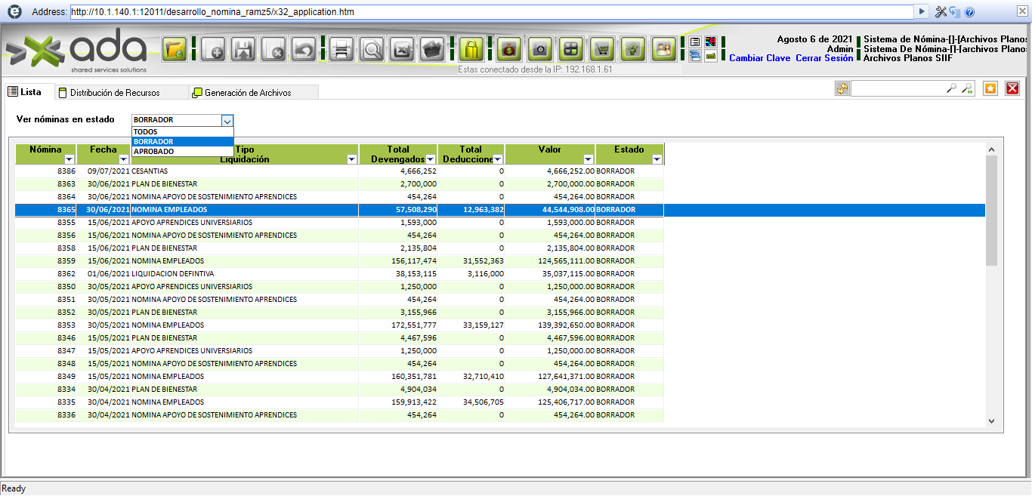Click the magnifier search toolbar icon
This screenshot has width=1032, height=496.
[x=372, y=50]
